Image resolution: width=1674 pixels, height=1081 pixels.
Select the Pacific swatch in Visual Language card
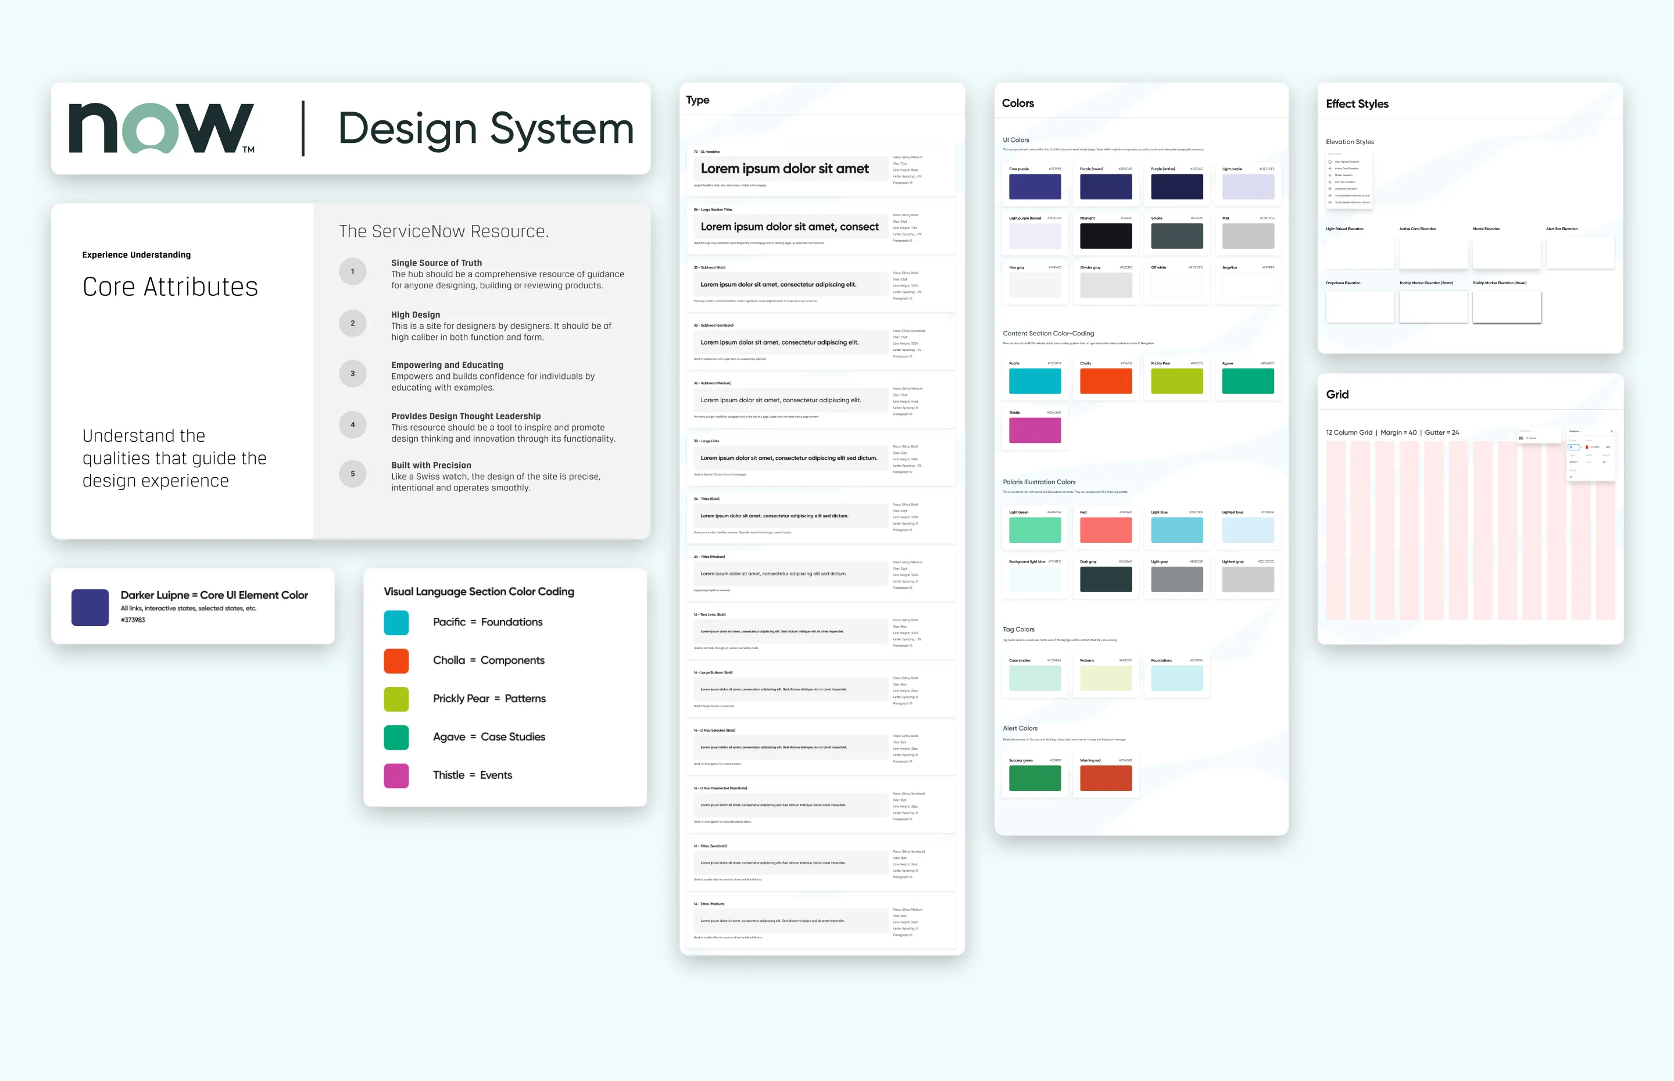[x=396, y=622]
